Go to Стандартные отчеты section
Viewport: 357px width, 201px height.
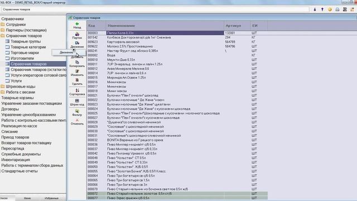pos(20,171)
